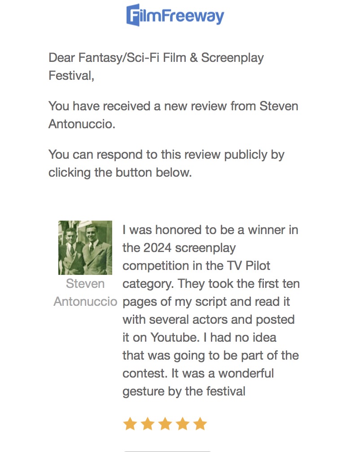Click the "Dear Fantasy/Sci-Fi Film & Screenplay" greeting line
Viewport: 350px width, 452px height.
tap(156, 58)
